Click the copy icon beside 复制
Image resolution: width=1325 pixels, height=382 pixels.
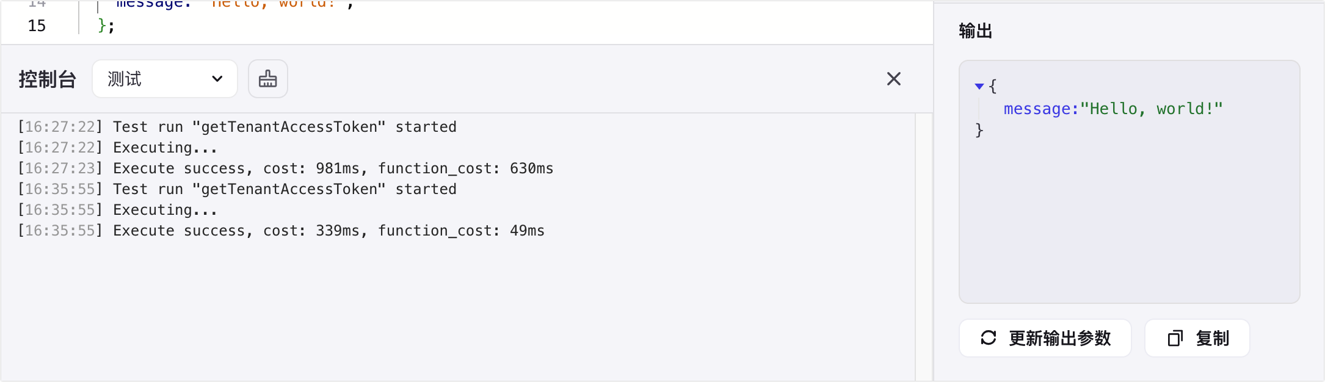click(x=1175, y=338)
